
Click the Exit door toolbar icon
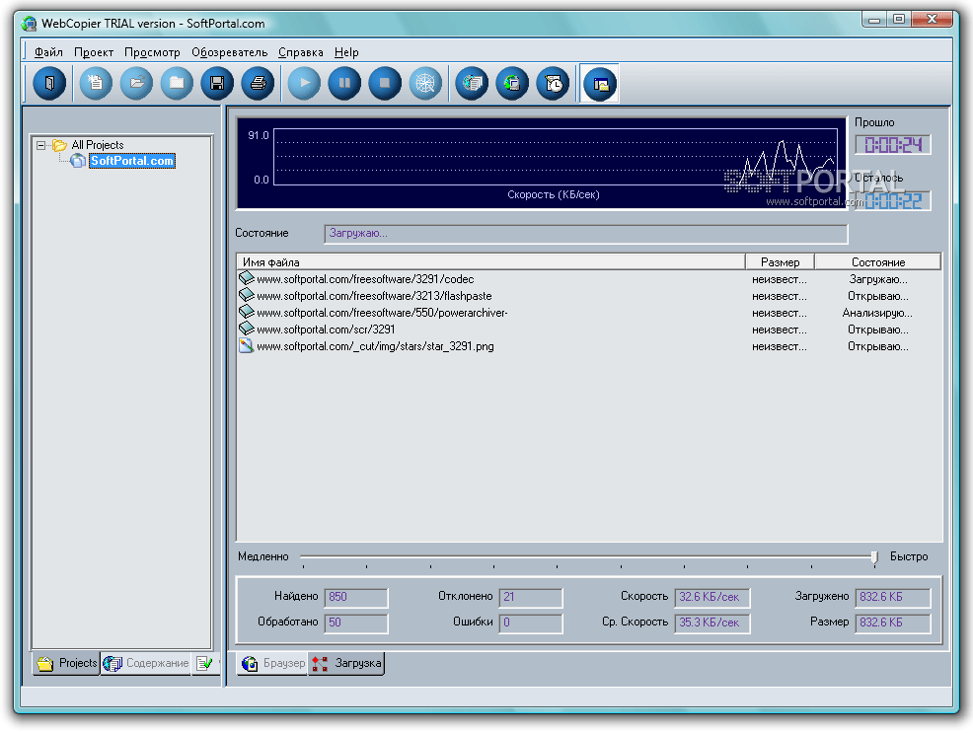48,84
